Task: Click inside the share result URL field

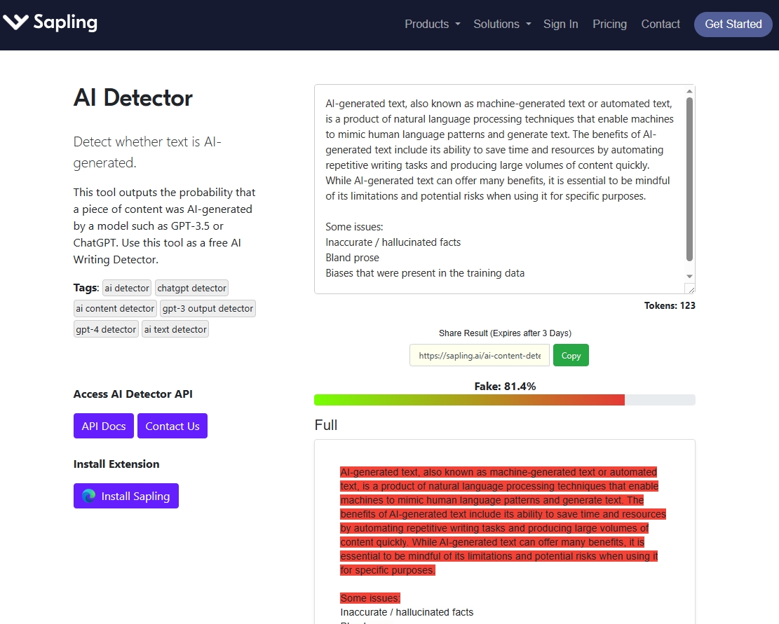Action: coord(480,355)
